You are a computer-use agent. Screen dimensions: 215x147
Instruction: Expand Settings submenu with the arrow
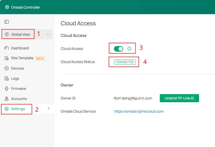[x=48, y=108]
